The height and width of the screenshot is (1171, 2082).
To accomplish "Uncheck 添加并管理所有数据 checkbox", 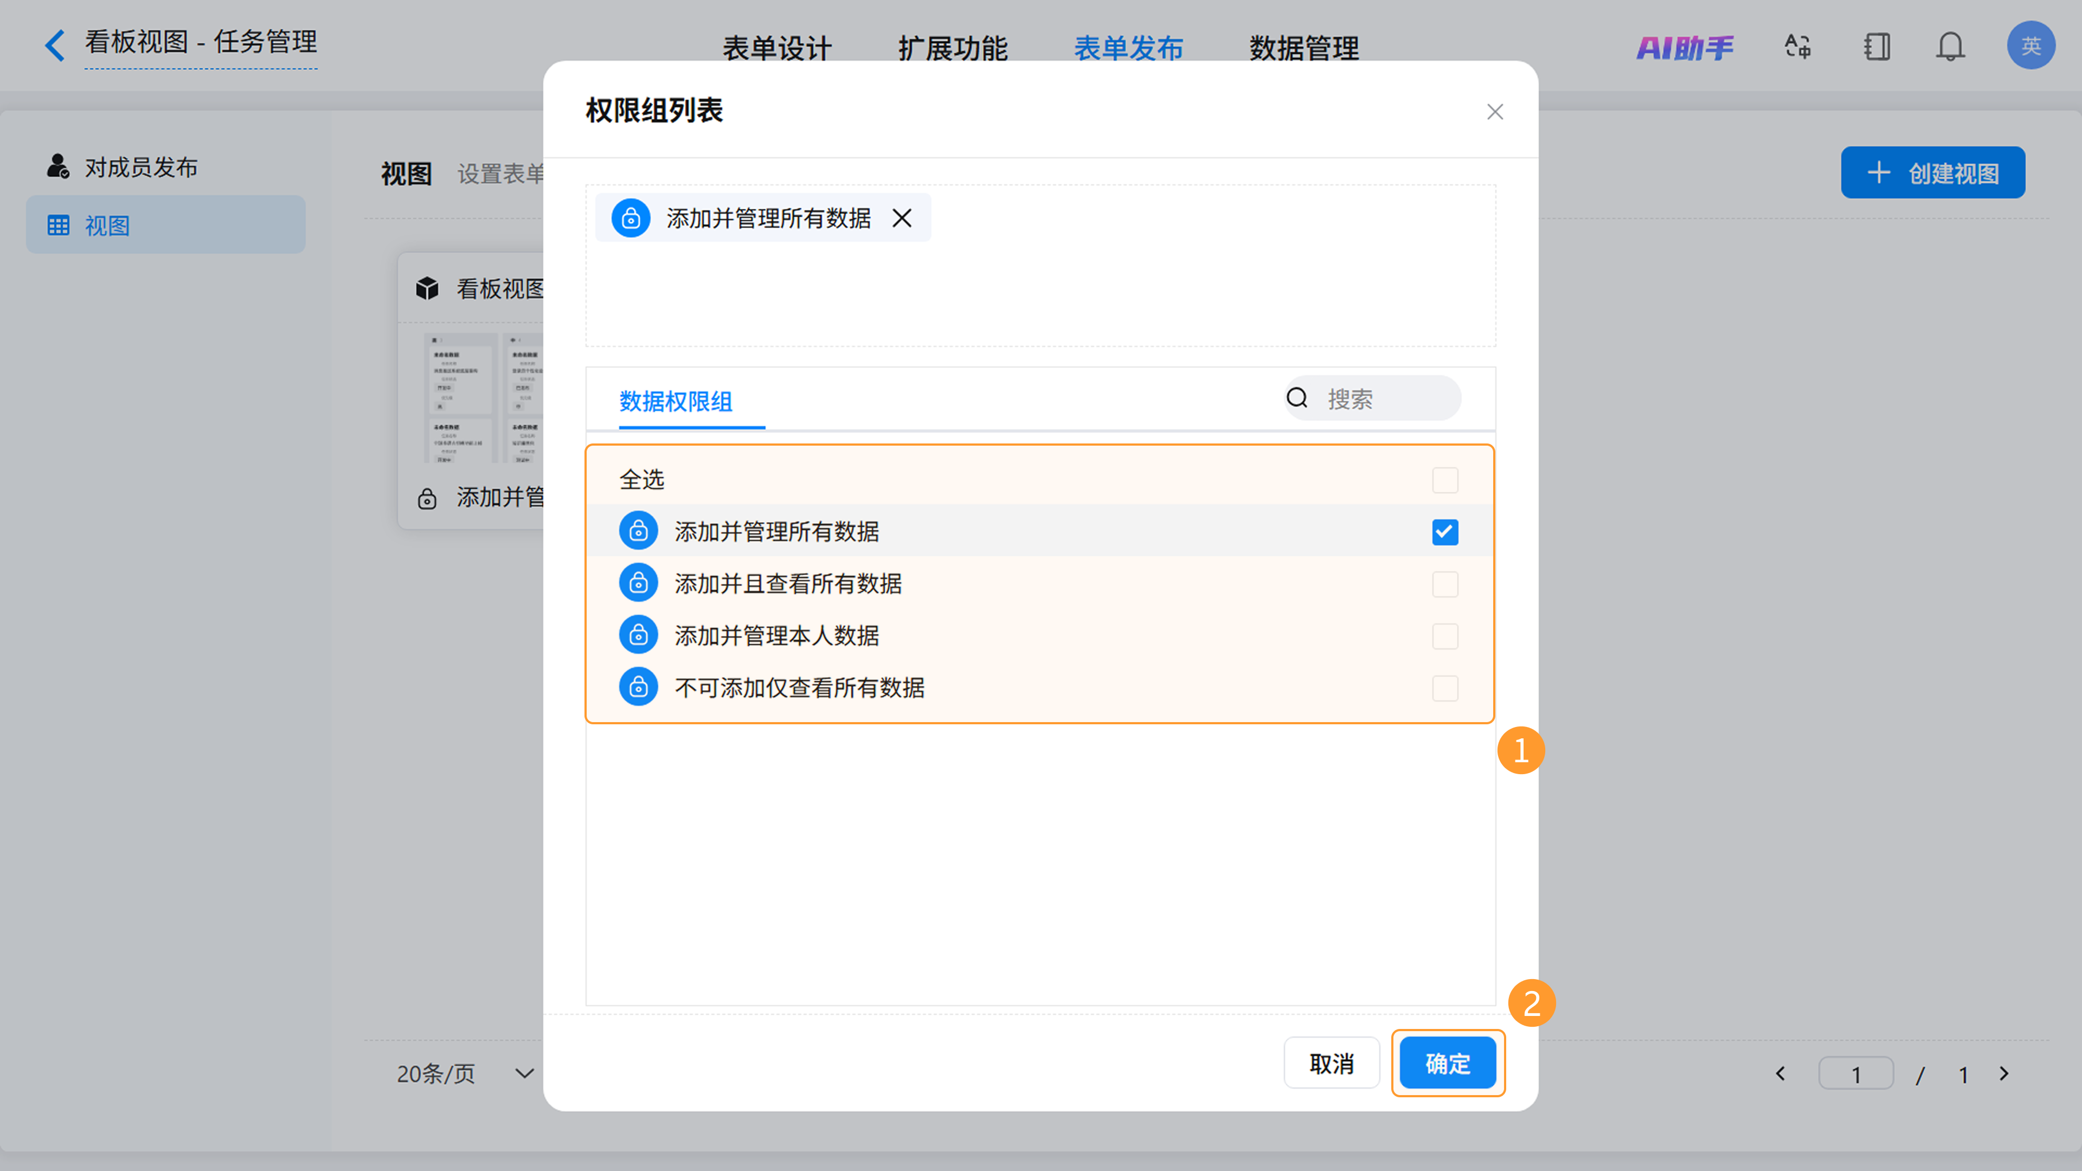I will (1444, 532).
